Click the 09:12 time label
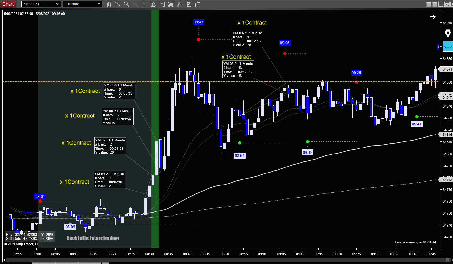The width and height of the screenshot is (453, 264). pyautogui.click(x=307, y=153)
